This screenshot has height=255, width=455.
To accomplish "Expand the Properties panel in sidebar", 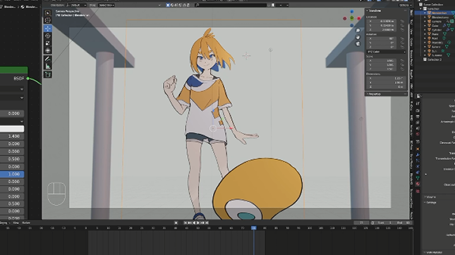I will coord(373,94).
